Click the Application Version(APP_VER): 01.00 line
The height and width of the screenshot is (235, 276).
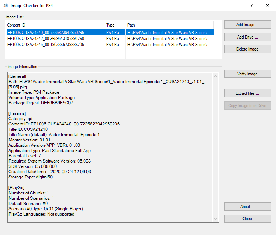click(44, 145)
